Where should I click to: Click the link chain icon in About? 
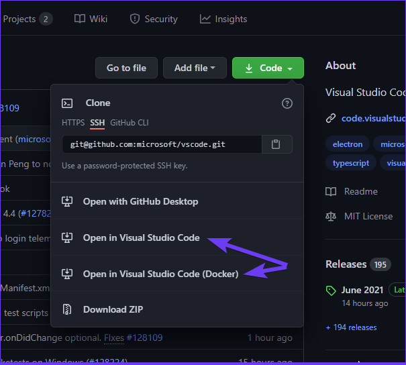coord(331,118)
